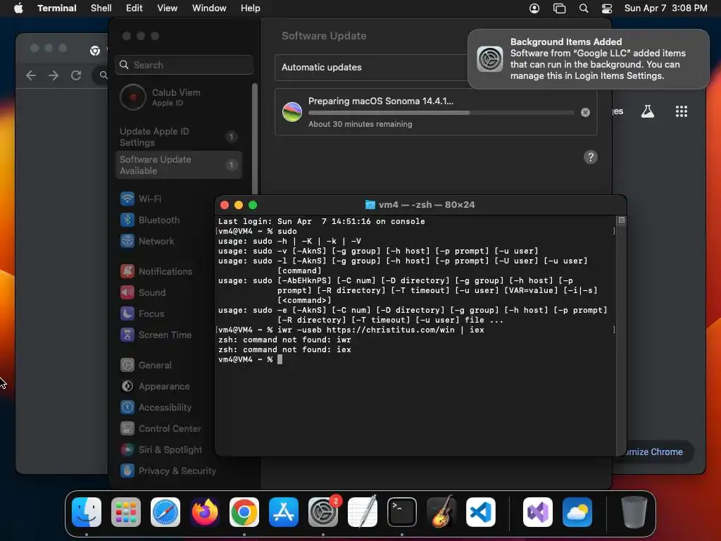Open the Trash in the dock
Image resolution: width=721 pixels, height=541 pixels.
coord(634,512)
